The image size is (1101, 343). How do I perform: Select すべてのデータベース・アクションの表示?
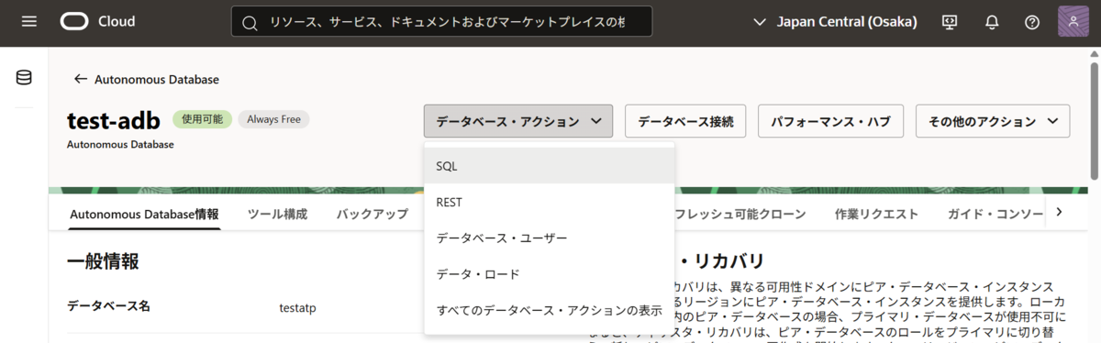tap(550, 310)
